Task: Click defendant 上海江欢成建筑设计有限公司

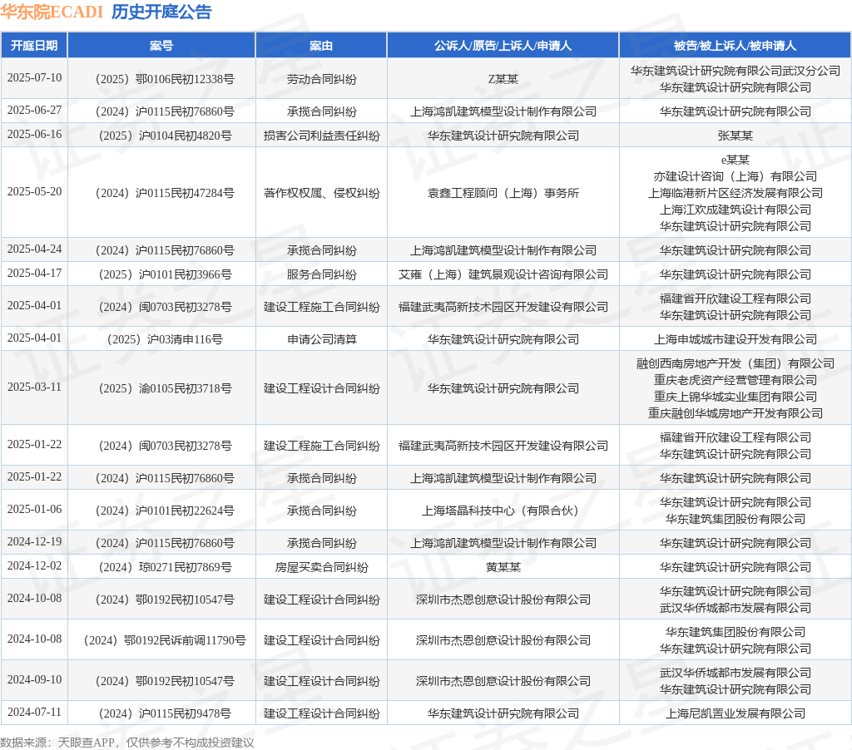Action: click(x=736, y=210)
